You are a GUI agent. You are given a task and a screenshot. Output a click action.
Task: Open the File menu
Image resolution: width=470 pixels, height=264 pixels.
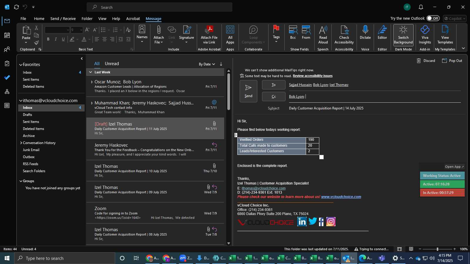click(x=23, y=18)
